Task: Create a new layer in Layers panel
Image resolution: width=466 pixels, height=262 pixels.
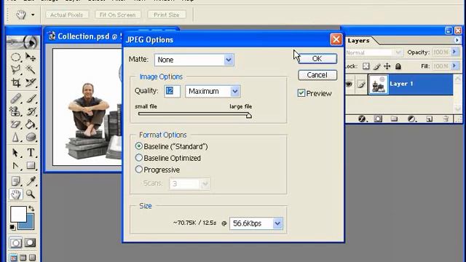Action: coord(429,119)
